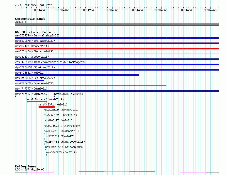Click ruler position 38914600

point(186,10)
